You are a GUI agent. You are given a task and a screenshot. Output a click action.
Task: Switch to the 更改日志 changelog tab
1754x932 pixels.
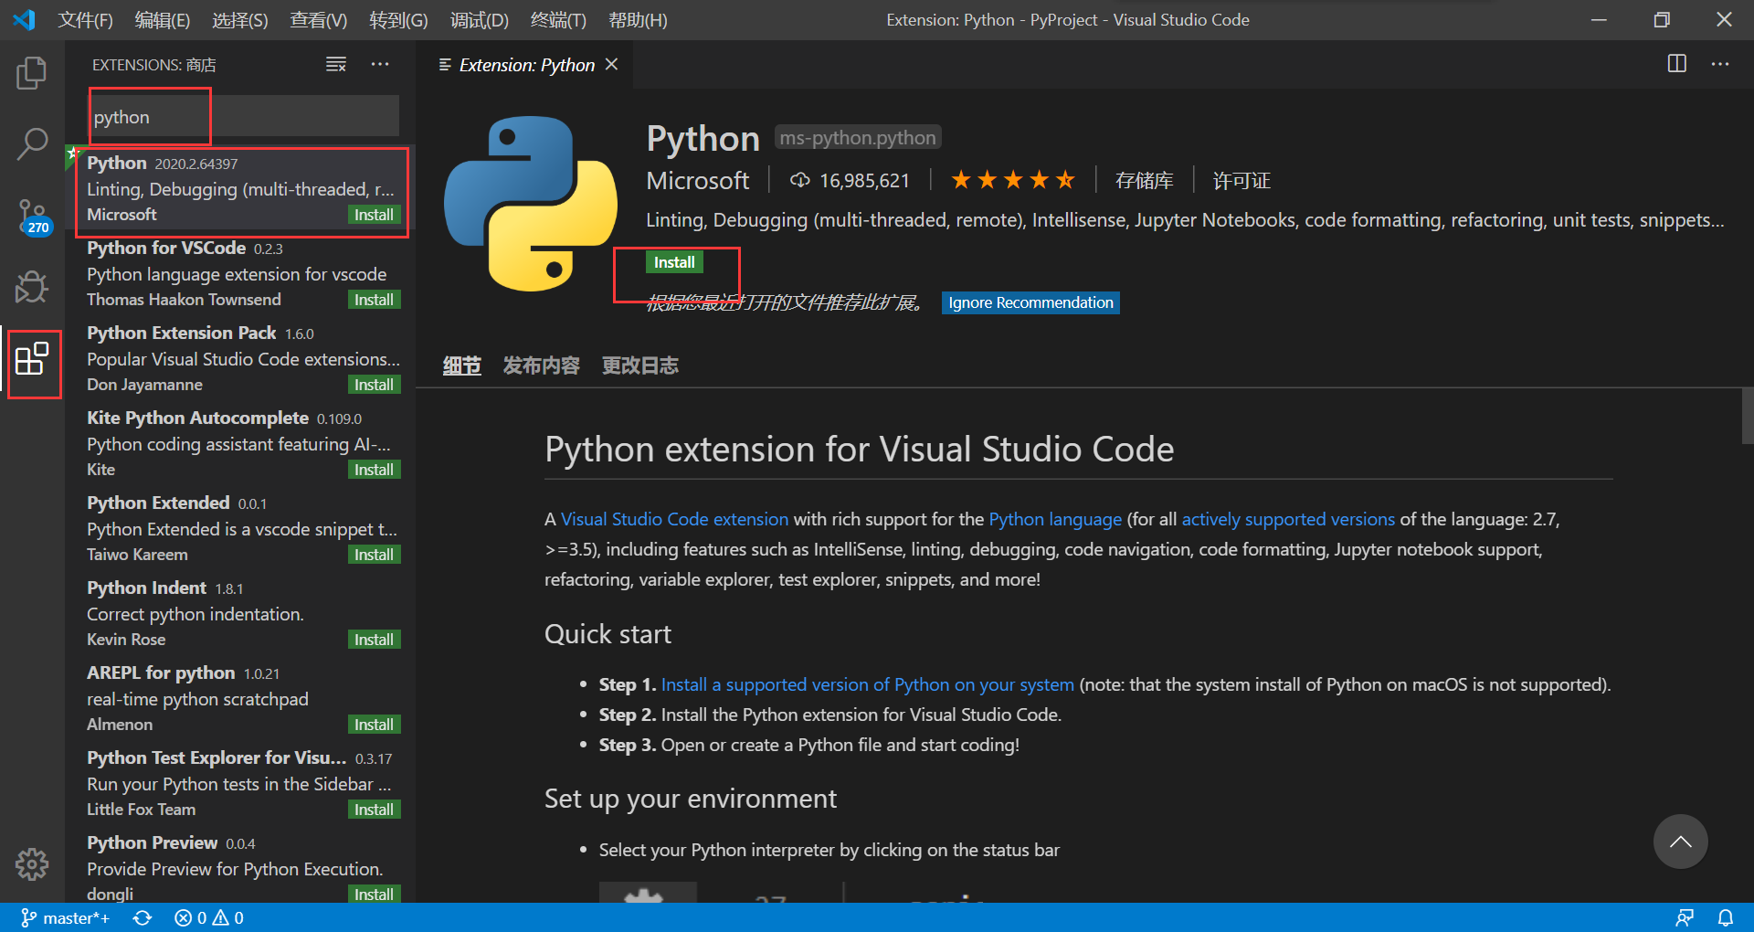tap(640, 365)
